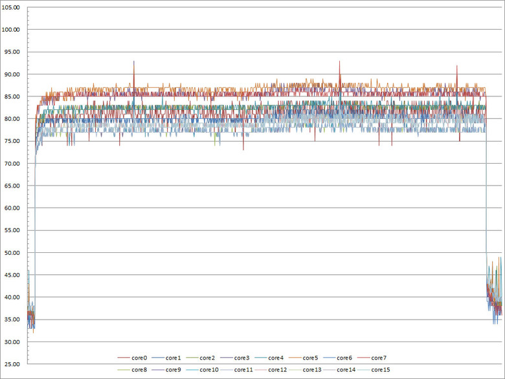Click the 60.00 axis label
The image size is (505, 379).
pos(12,208)
